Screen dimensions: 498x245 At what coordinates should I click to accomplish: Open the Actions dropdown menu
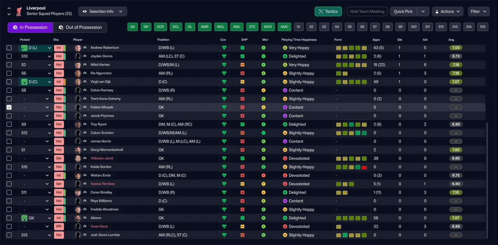pyautogui.click(x=447, y=12)
